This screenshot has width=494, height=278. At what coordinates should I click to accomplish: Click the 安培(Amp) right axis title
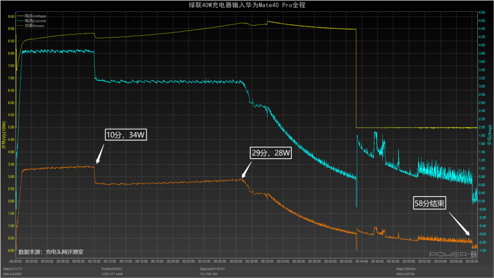(490, 135)
